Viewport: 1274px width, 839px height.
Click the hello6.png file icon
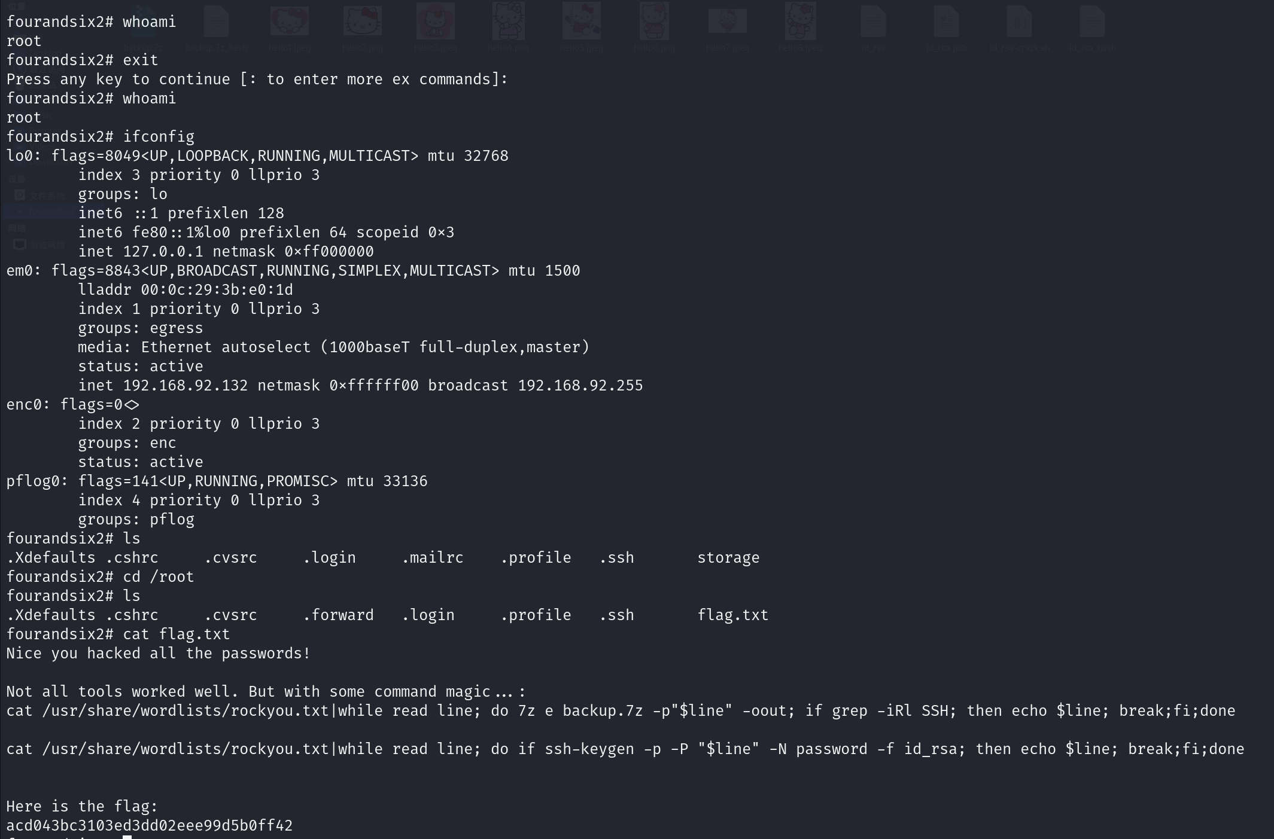coord(654,22)
